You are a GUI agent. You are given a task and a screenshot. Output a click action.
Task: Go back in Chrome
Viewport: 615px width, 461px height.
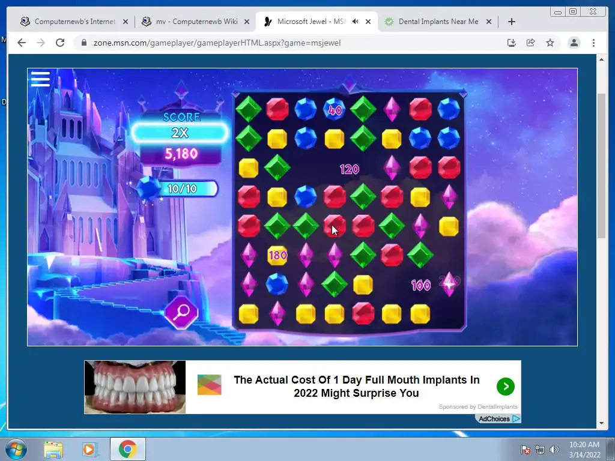point(22,43)
